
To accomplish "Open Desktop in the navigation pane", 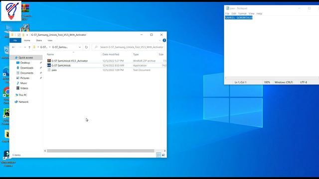I will (25, 63).
